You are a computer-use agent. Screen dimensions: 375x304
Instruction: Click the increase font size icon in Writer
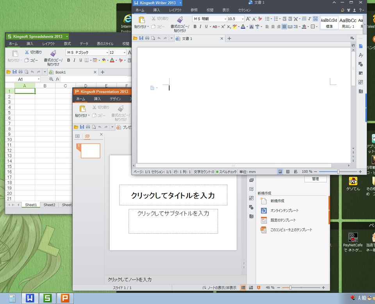point(248,19)
